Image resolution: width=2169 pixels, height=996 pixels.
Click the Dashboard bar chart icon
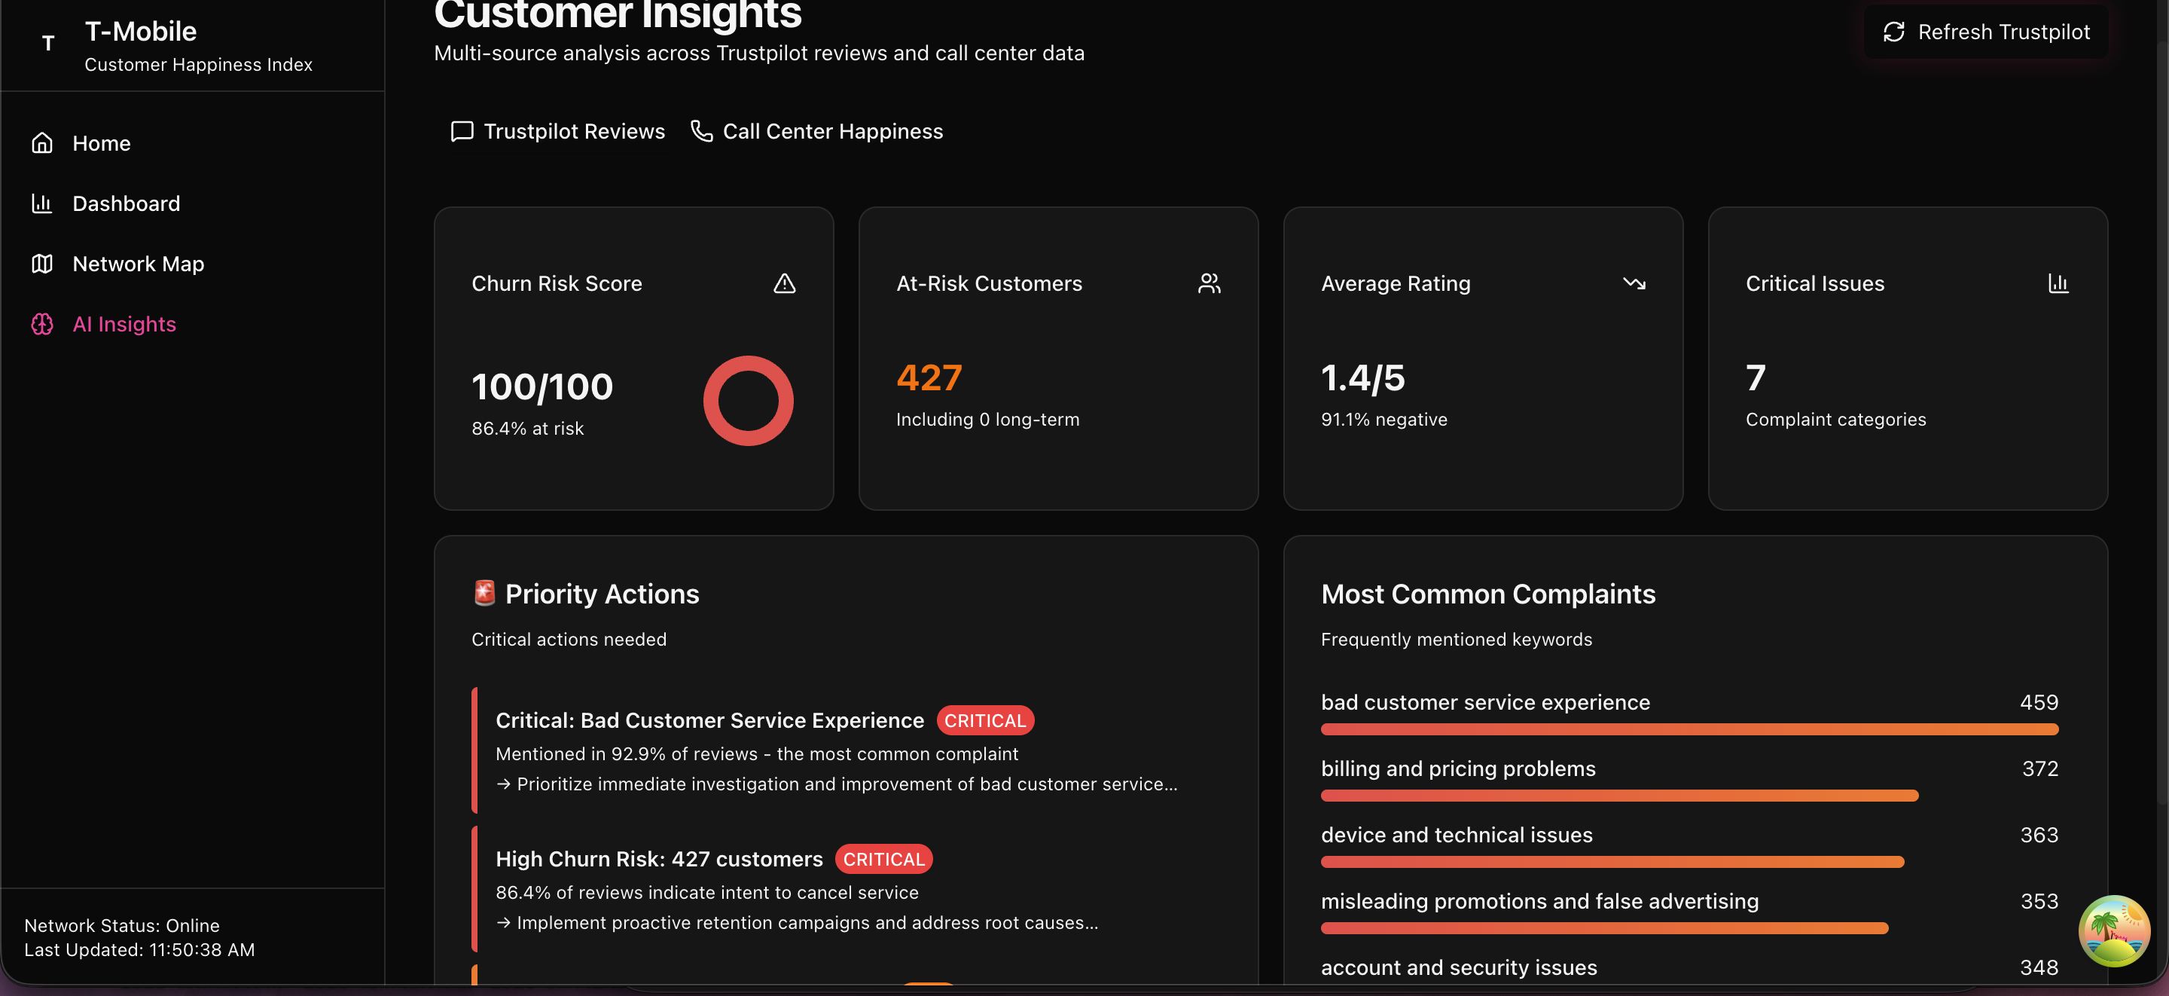(x=42, y=203)
